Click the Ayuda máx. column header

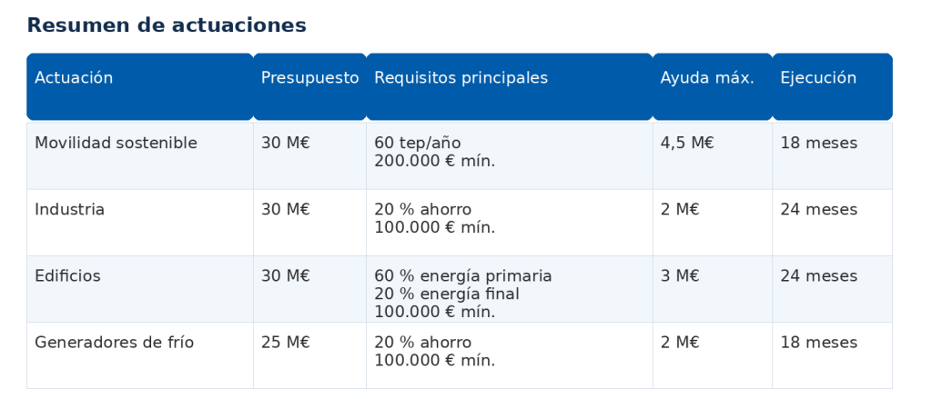pos(713,86)
